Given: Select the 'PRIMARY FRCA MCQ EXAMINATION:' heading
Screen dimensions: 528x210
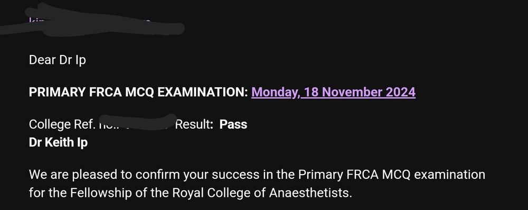Looking at the screenshot, I should (138, 92).
